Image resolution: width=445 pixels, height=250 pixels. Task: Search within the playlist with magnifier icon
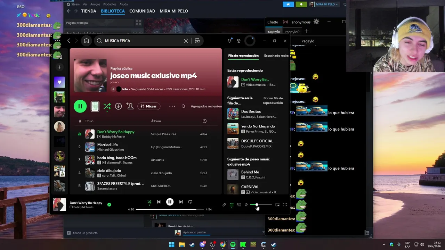184,106
